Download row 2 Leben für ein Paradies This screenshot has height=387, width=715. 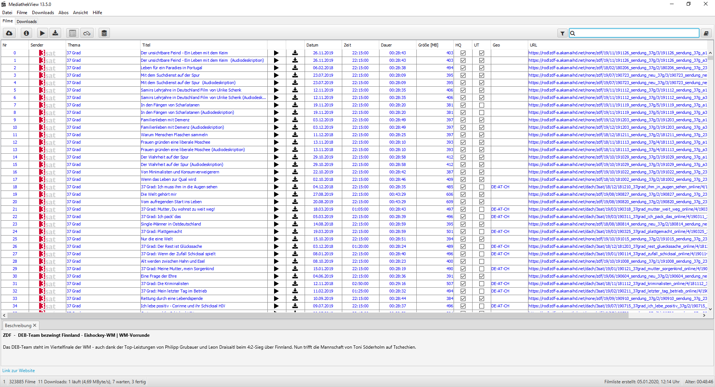pos(295,68)
